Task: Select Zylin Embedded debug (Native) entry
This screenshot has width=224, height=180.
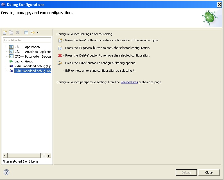Action: (x=33, y=71)
